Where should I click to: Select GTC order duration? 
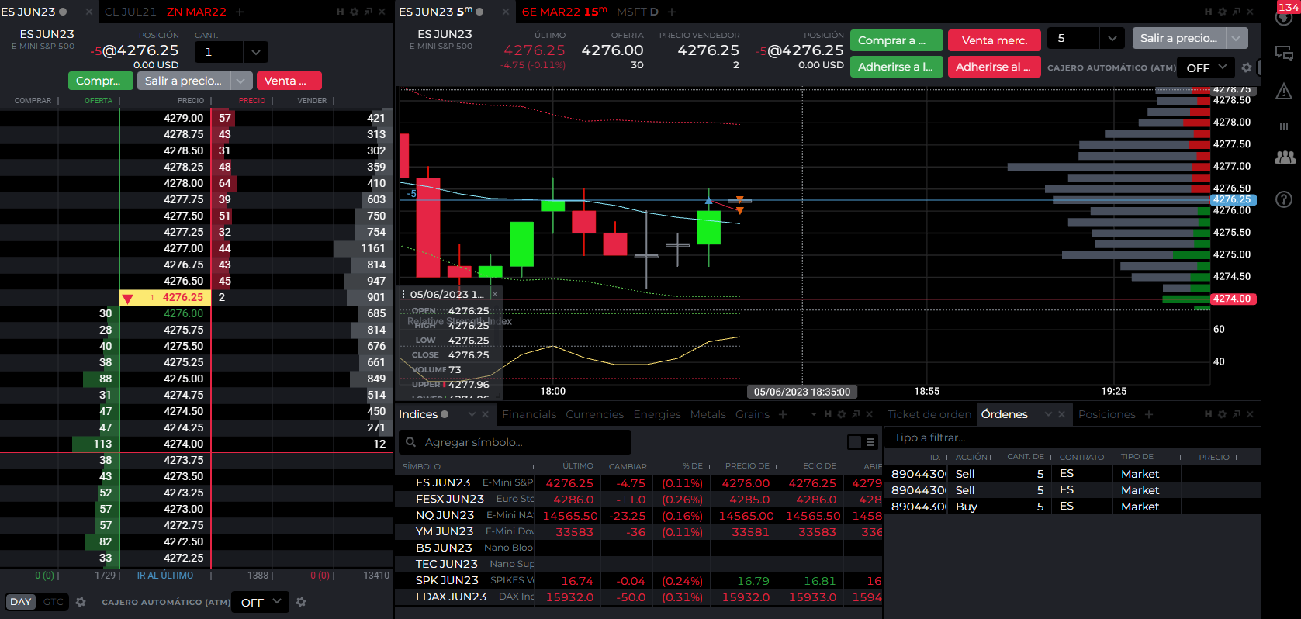click(53, 602)
